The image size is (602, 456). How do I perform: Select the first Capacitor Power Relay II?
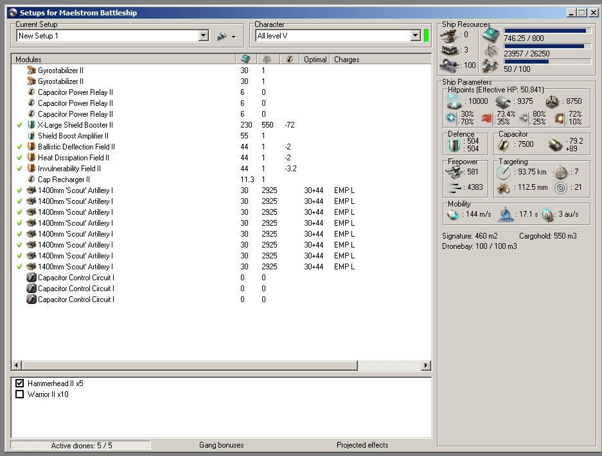(x=221, y=92)
